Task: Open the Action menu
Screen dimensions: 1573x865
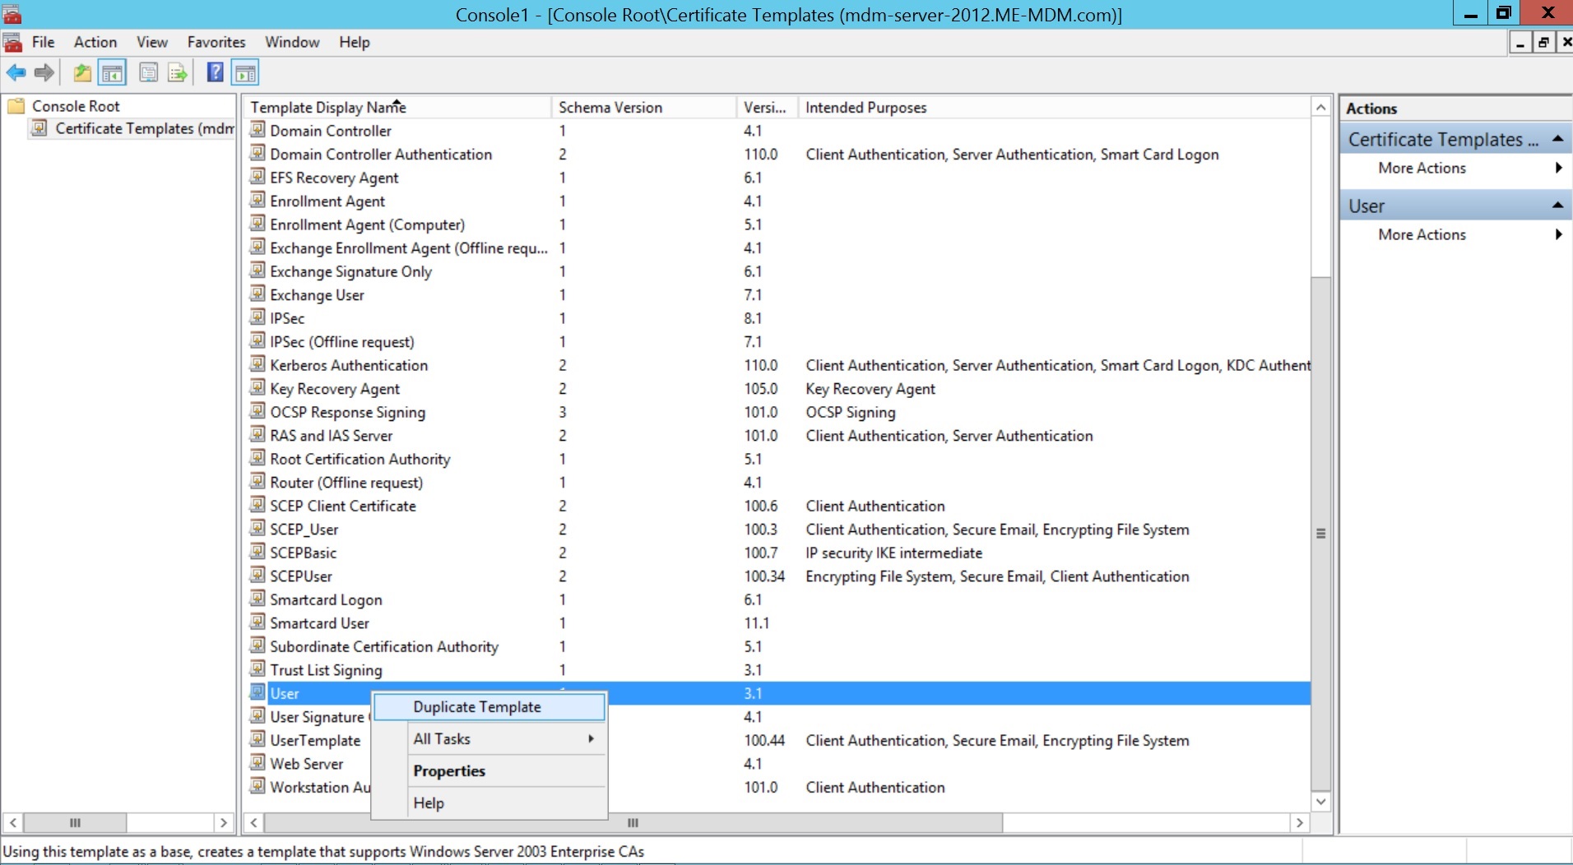Action: click(x=95, y=42)
